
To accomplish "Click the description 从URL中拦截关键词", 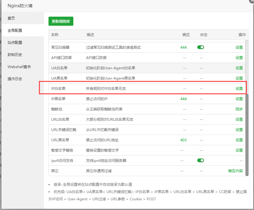I will pos(102,130).
